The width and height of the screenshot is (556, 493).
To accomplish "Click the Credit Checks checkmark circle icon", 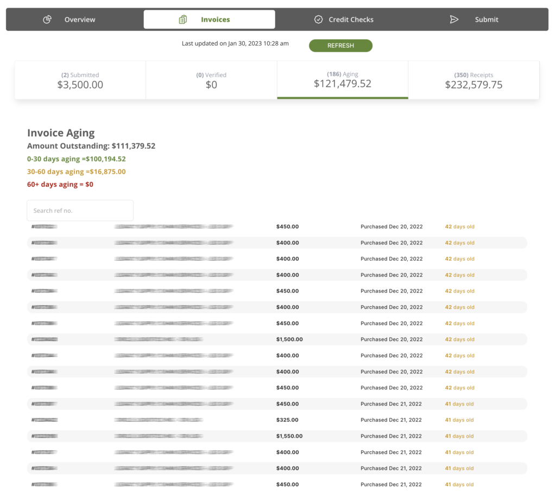I will coord(318,20).
